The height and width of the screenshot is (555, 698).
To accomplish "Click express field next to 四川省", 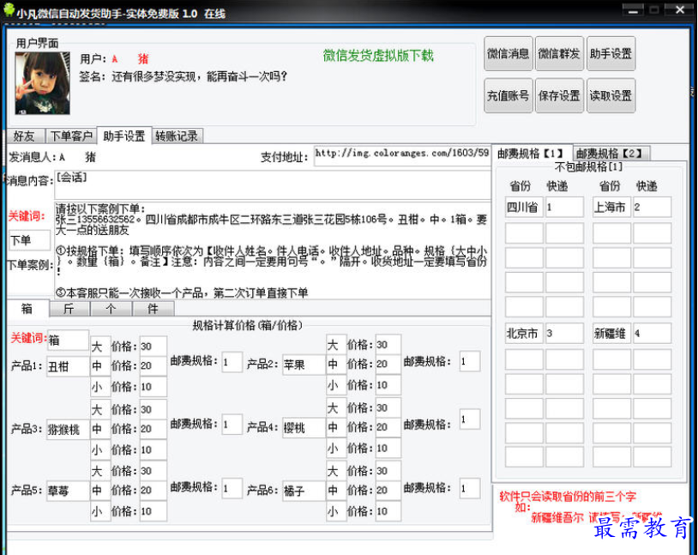I will [x=564, y=207].
